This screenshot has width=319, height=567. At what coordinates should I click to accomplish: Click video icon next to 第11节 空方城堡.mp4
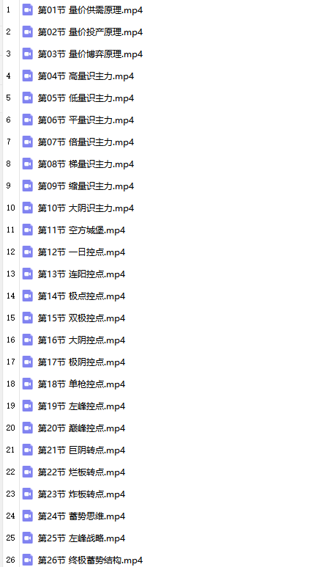click(x=27, y=230)
